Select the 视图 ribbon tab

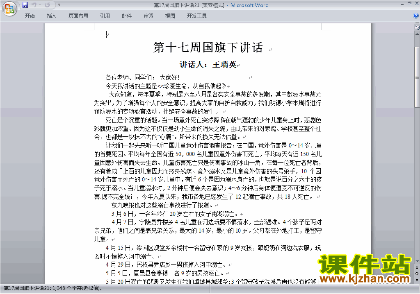point(170,16)
